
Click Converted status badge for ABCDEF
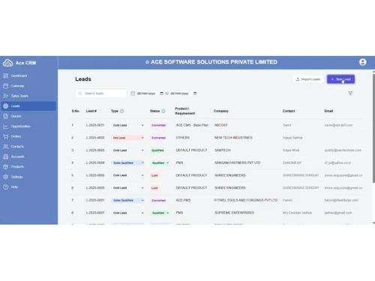(x=158, y=125)
